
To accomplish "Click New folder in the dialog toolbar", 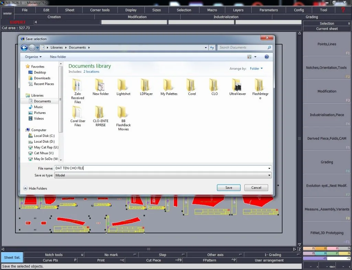I will (x=58, y=57).
